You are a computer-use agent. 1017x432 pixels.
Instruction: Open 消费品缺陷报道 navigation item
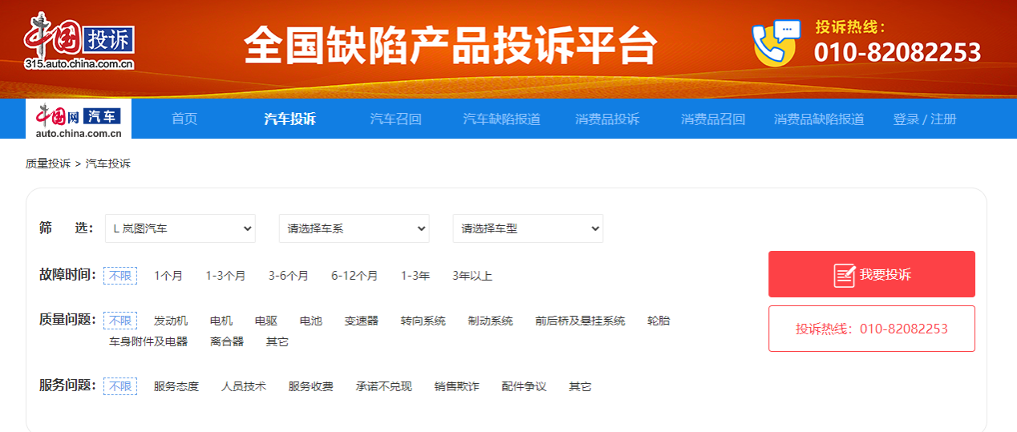coord(819,119)
